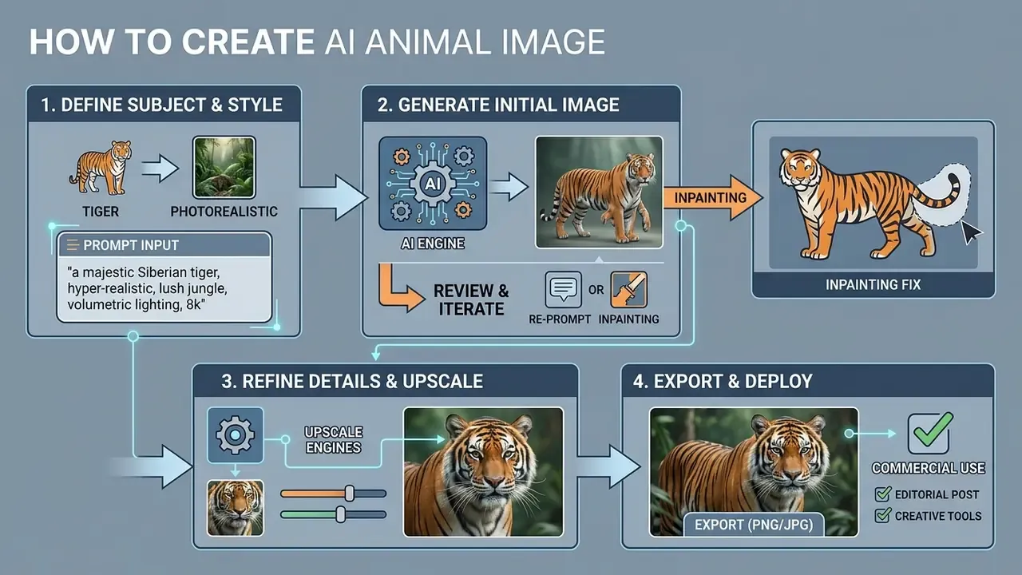Click the "UPSCALE ENGINES" label

[x=334, y=439]
